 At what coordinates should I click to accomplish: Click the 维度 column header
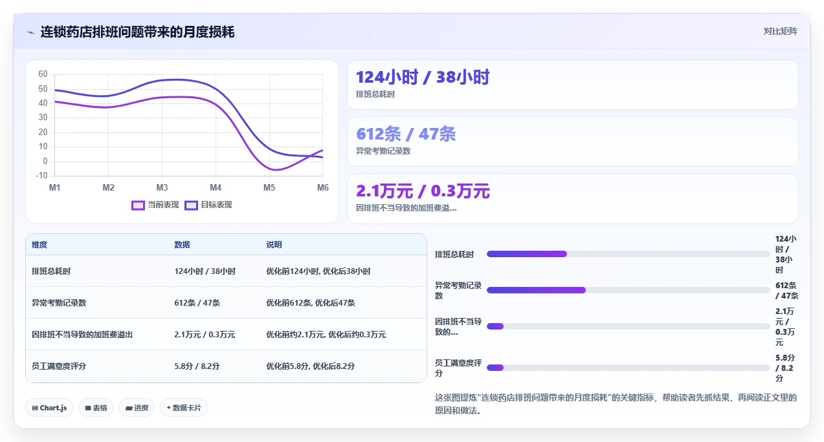pyautogui.click(x=39, y=245)
